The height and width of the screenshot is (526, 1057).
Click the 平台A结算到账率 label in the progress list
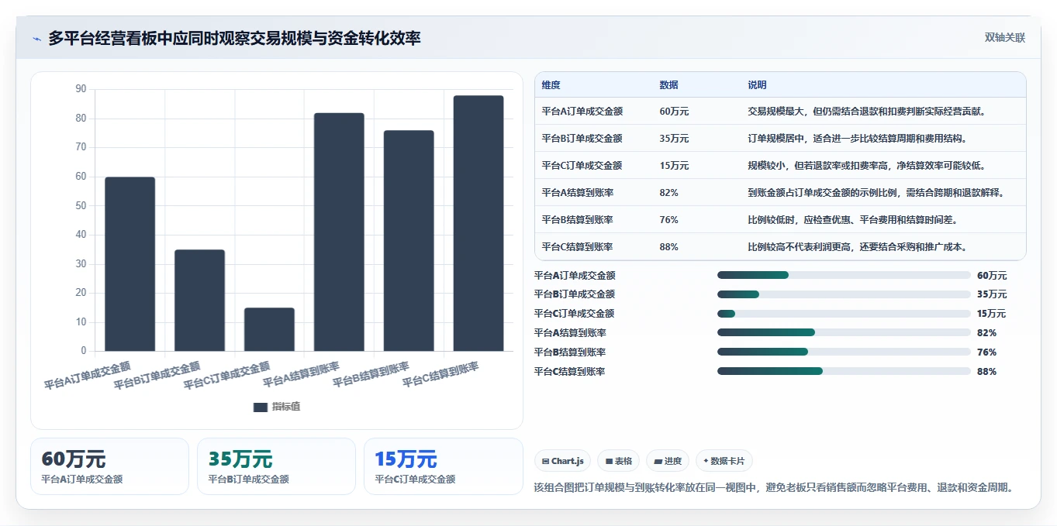pos(570,333)
